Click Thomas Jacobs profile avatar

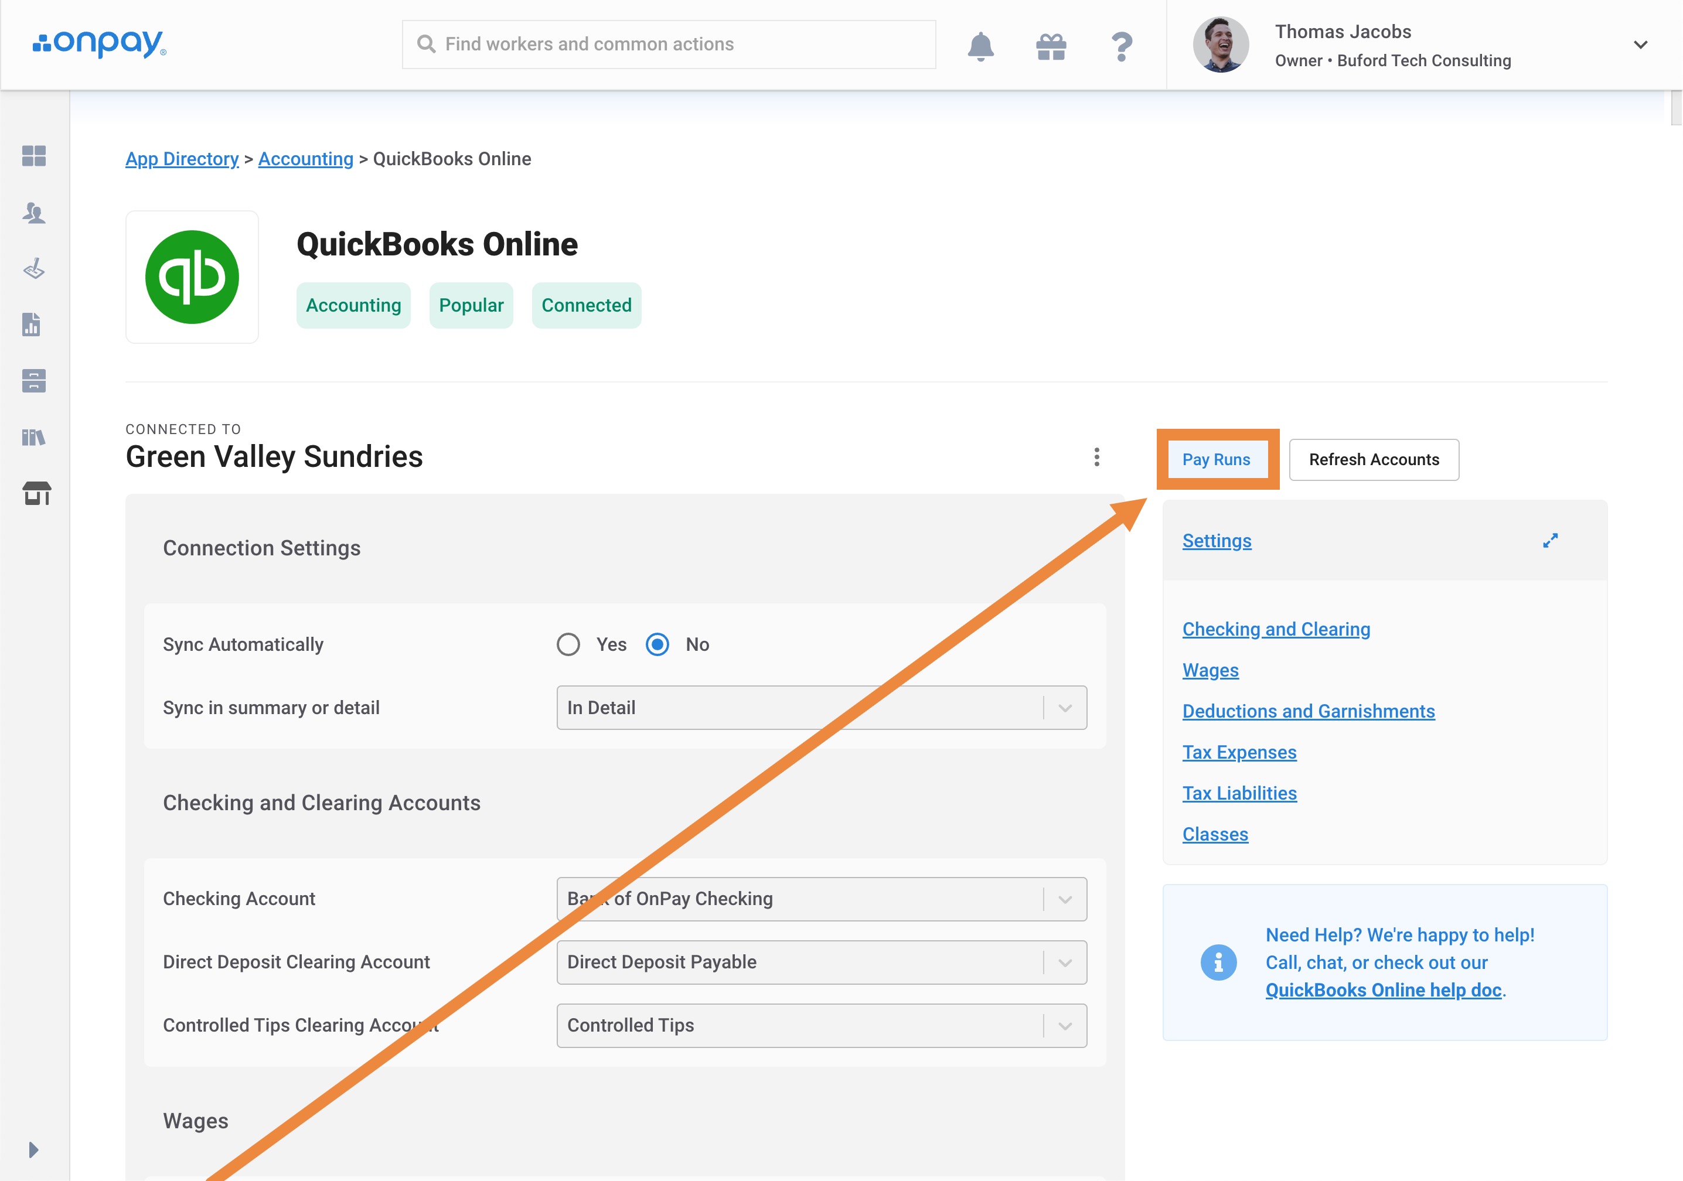tap(1221, 45)
